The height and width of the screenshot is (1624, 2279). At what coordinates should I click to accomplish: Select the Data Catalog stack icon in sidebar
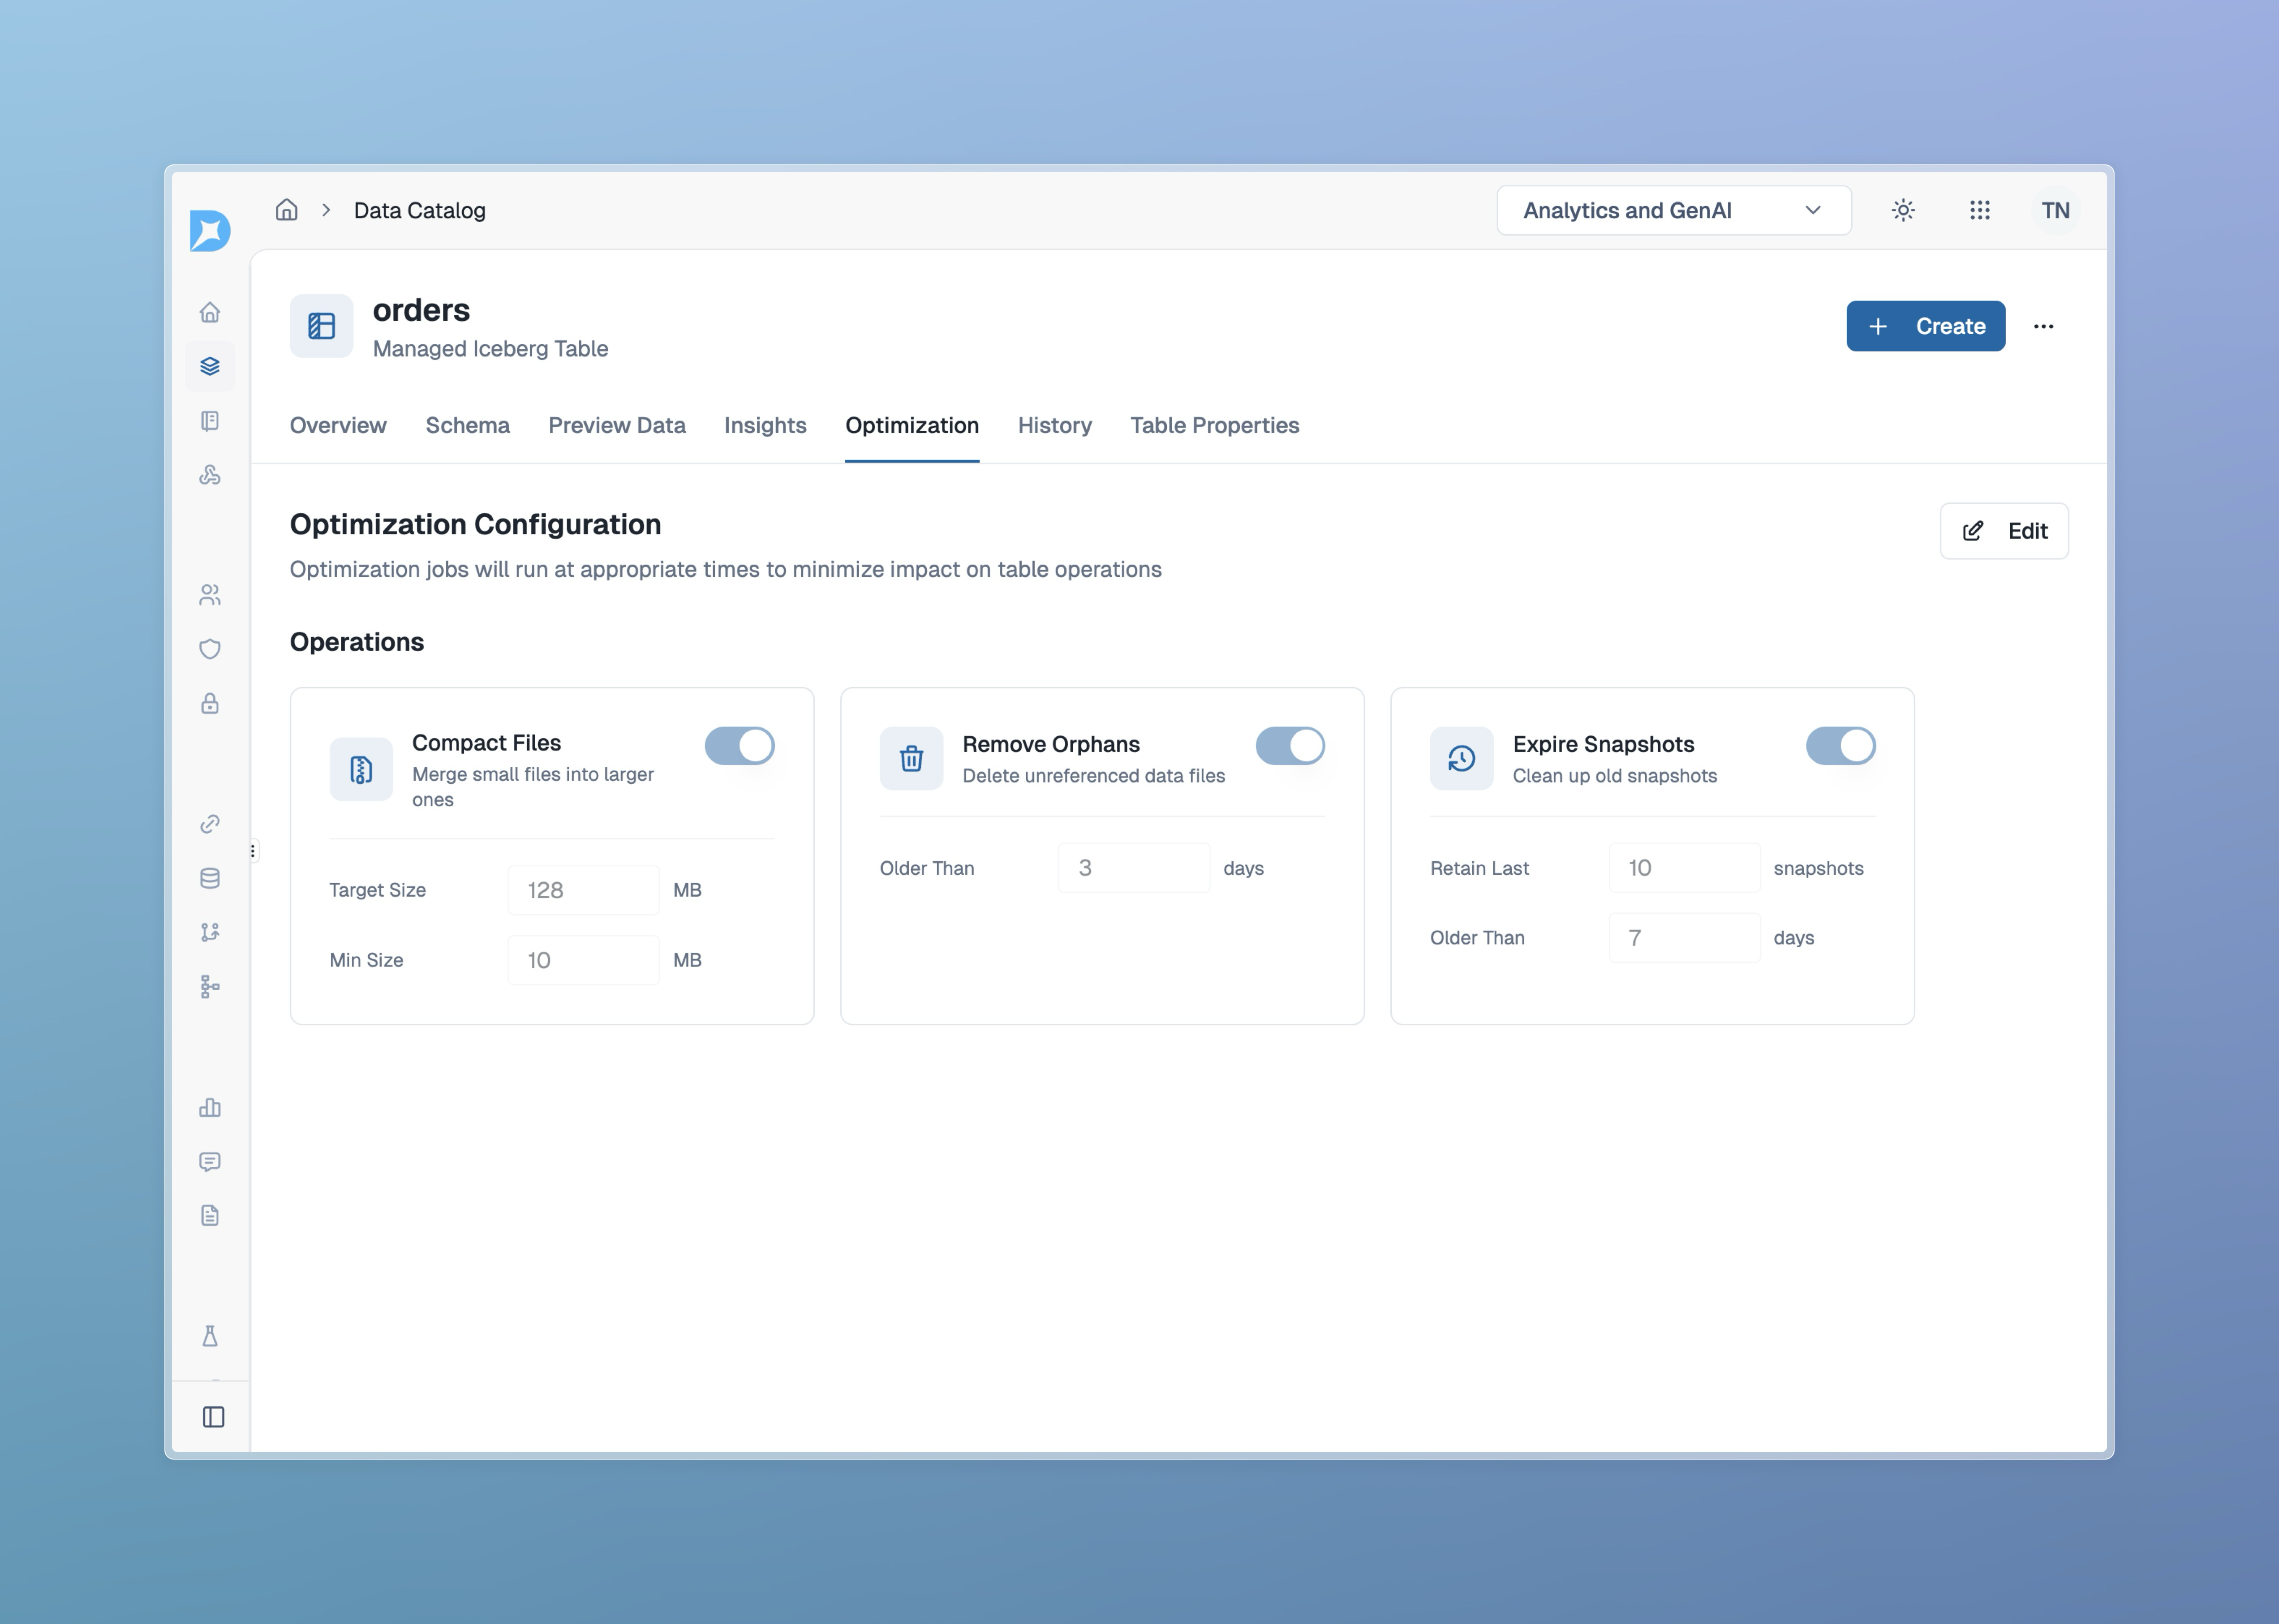pos(210,365)
